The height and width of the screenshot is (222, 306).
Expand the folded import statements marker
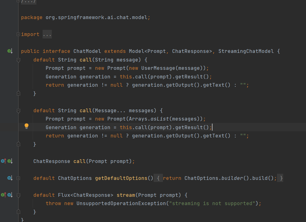18,34
